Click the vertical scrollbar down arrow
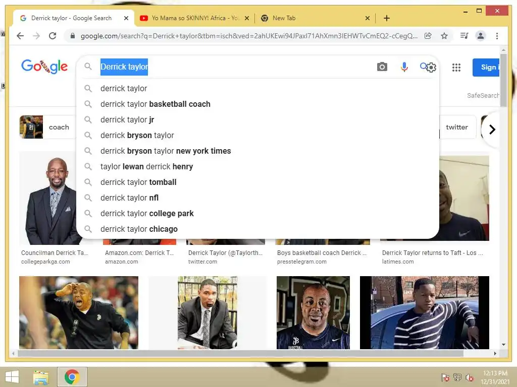This screenshot has width=517, height=387. click(503, 345)
